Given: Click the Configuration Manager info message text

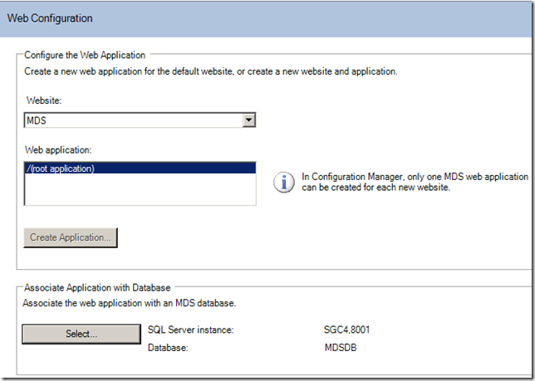Looking at the screenshot, I should coord(415,182).
